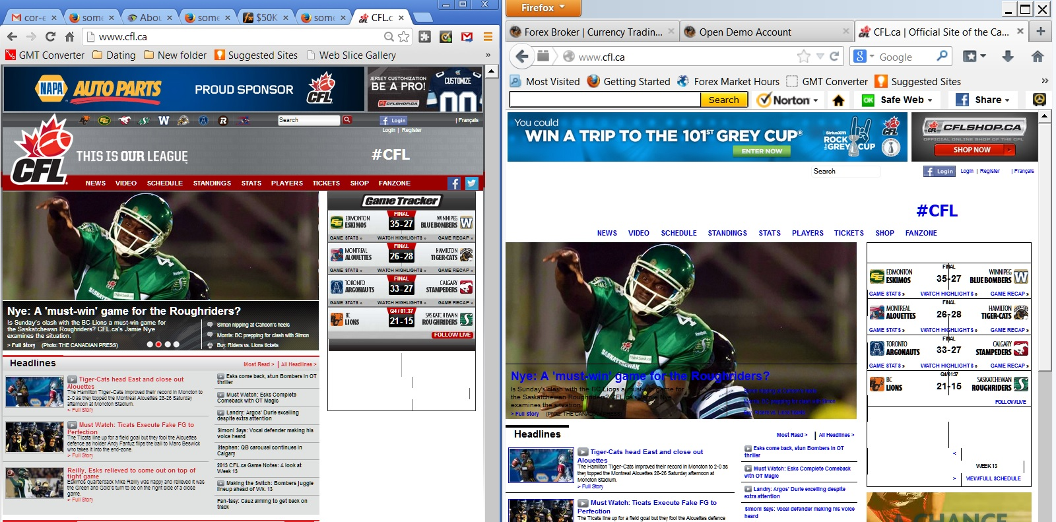The width and height of the screenshot is (1056, 522).
Task: Switch to Open Demo Account tab in Firefox
Action: pyautogui.click(x=766, y=32)
